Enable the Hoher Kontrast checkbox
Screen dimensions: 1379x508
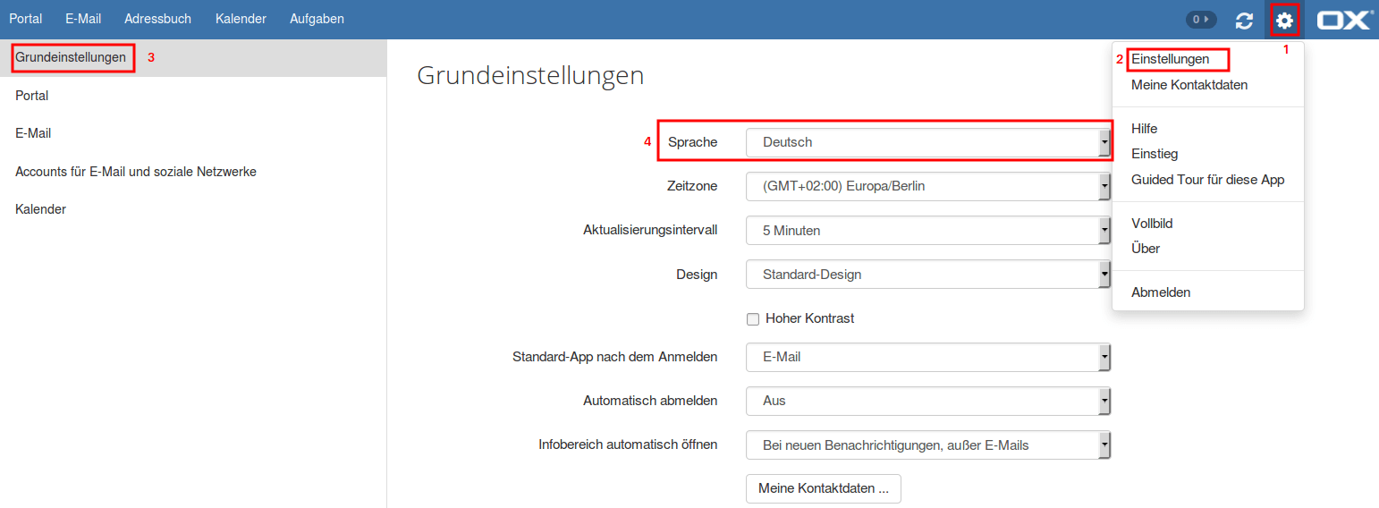coord(752,318)
